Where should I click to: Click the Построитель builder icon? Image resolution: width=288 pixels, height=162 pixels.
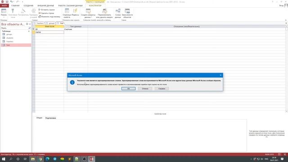pos(23,11)
